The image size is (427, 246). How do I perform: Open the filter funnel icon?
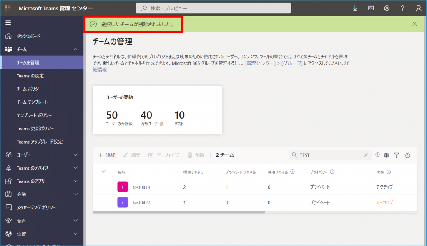pos(397,155)
